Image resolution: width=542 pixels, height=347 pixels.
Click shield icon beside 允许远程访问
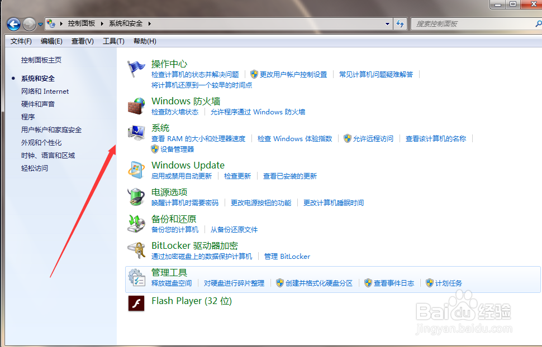click(348, 138)
